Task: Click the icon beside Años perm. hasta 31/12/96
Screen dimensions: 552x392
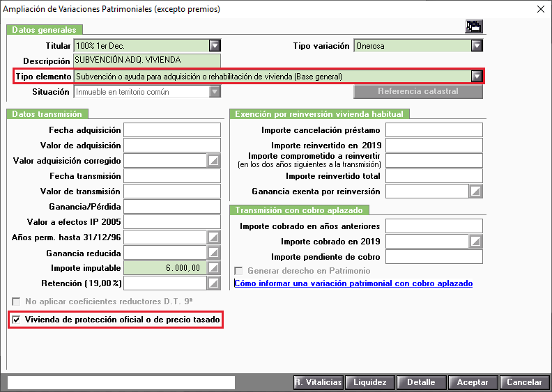Action: pos(213,237)
